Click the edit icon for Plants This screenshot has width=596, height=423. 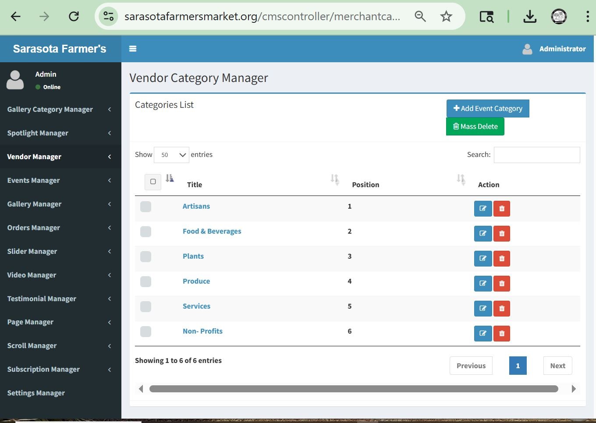click(483, 259)
